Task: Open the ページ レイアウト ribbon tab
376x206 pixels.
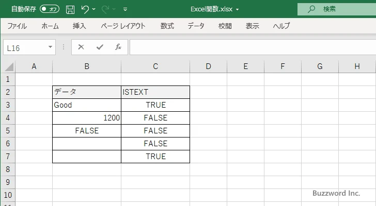Action: point(123,26)
